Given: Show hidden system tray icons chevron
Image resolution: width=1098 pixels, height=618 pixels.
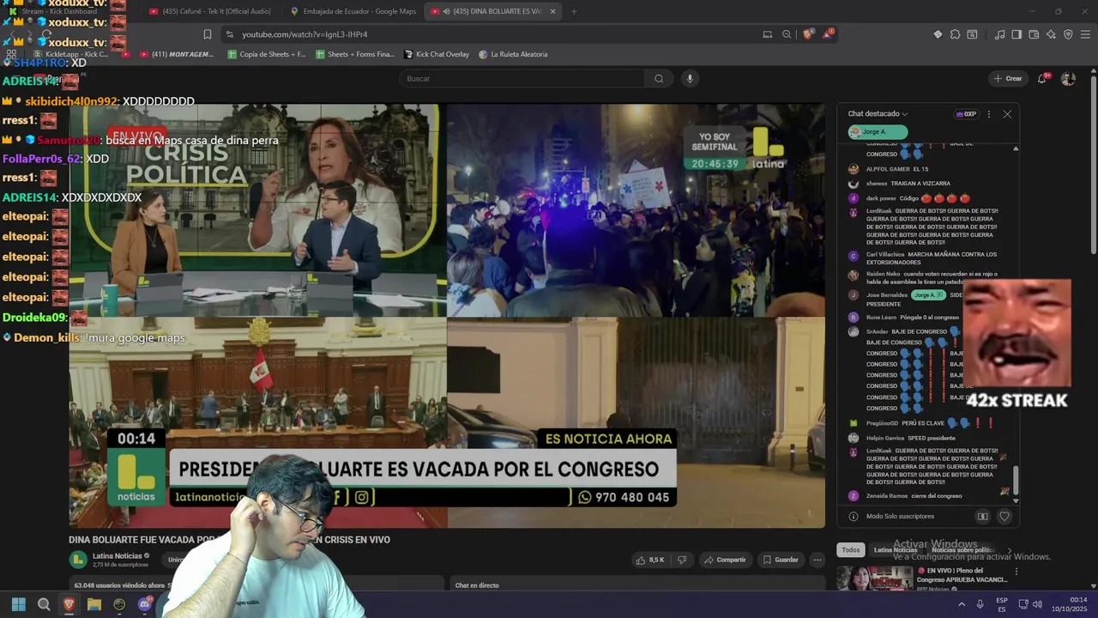Looking at the screenshot, I should tap(962, 604).
